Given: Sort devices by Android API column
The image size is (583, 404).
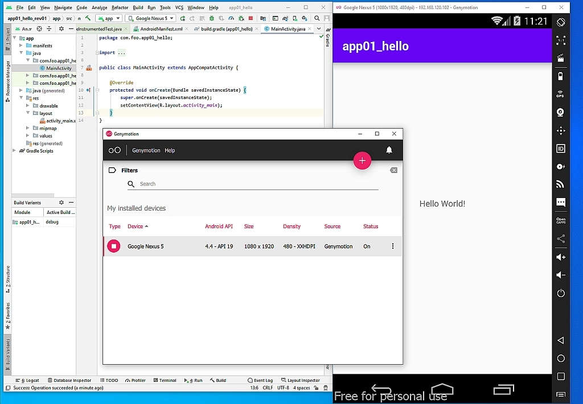Looking at the screenshot, I should point(219,226).
